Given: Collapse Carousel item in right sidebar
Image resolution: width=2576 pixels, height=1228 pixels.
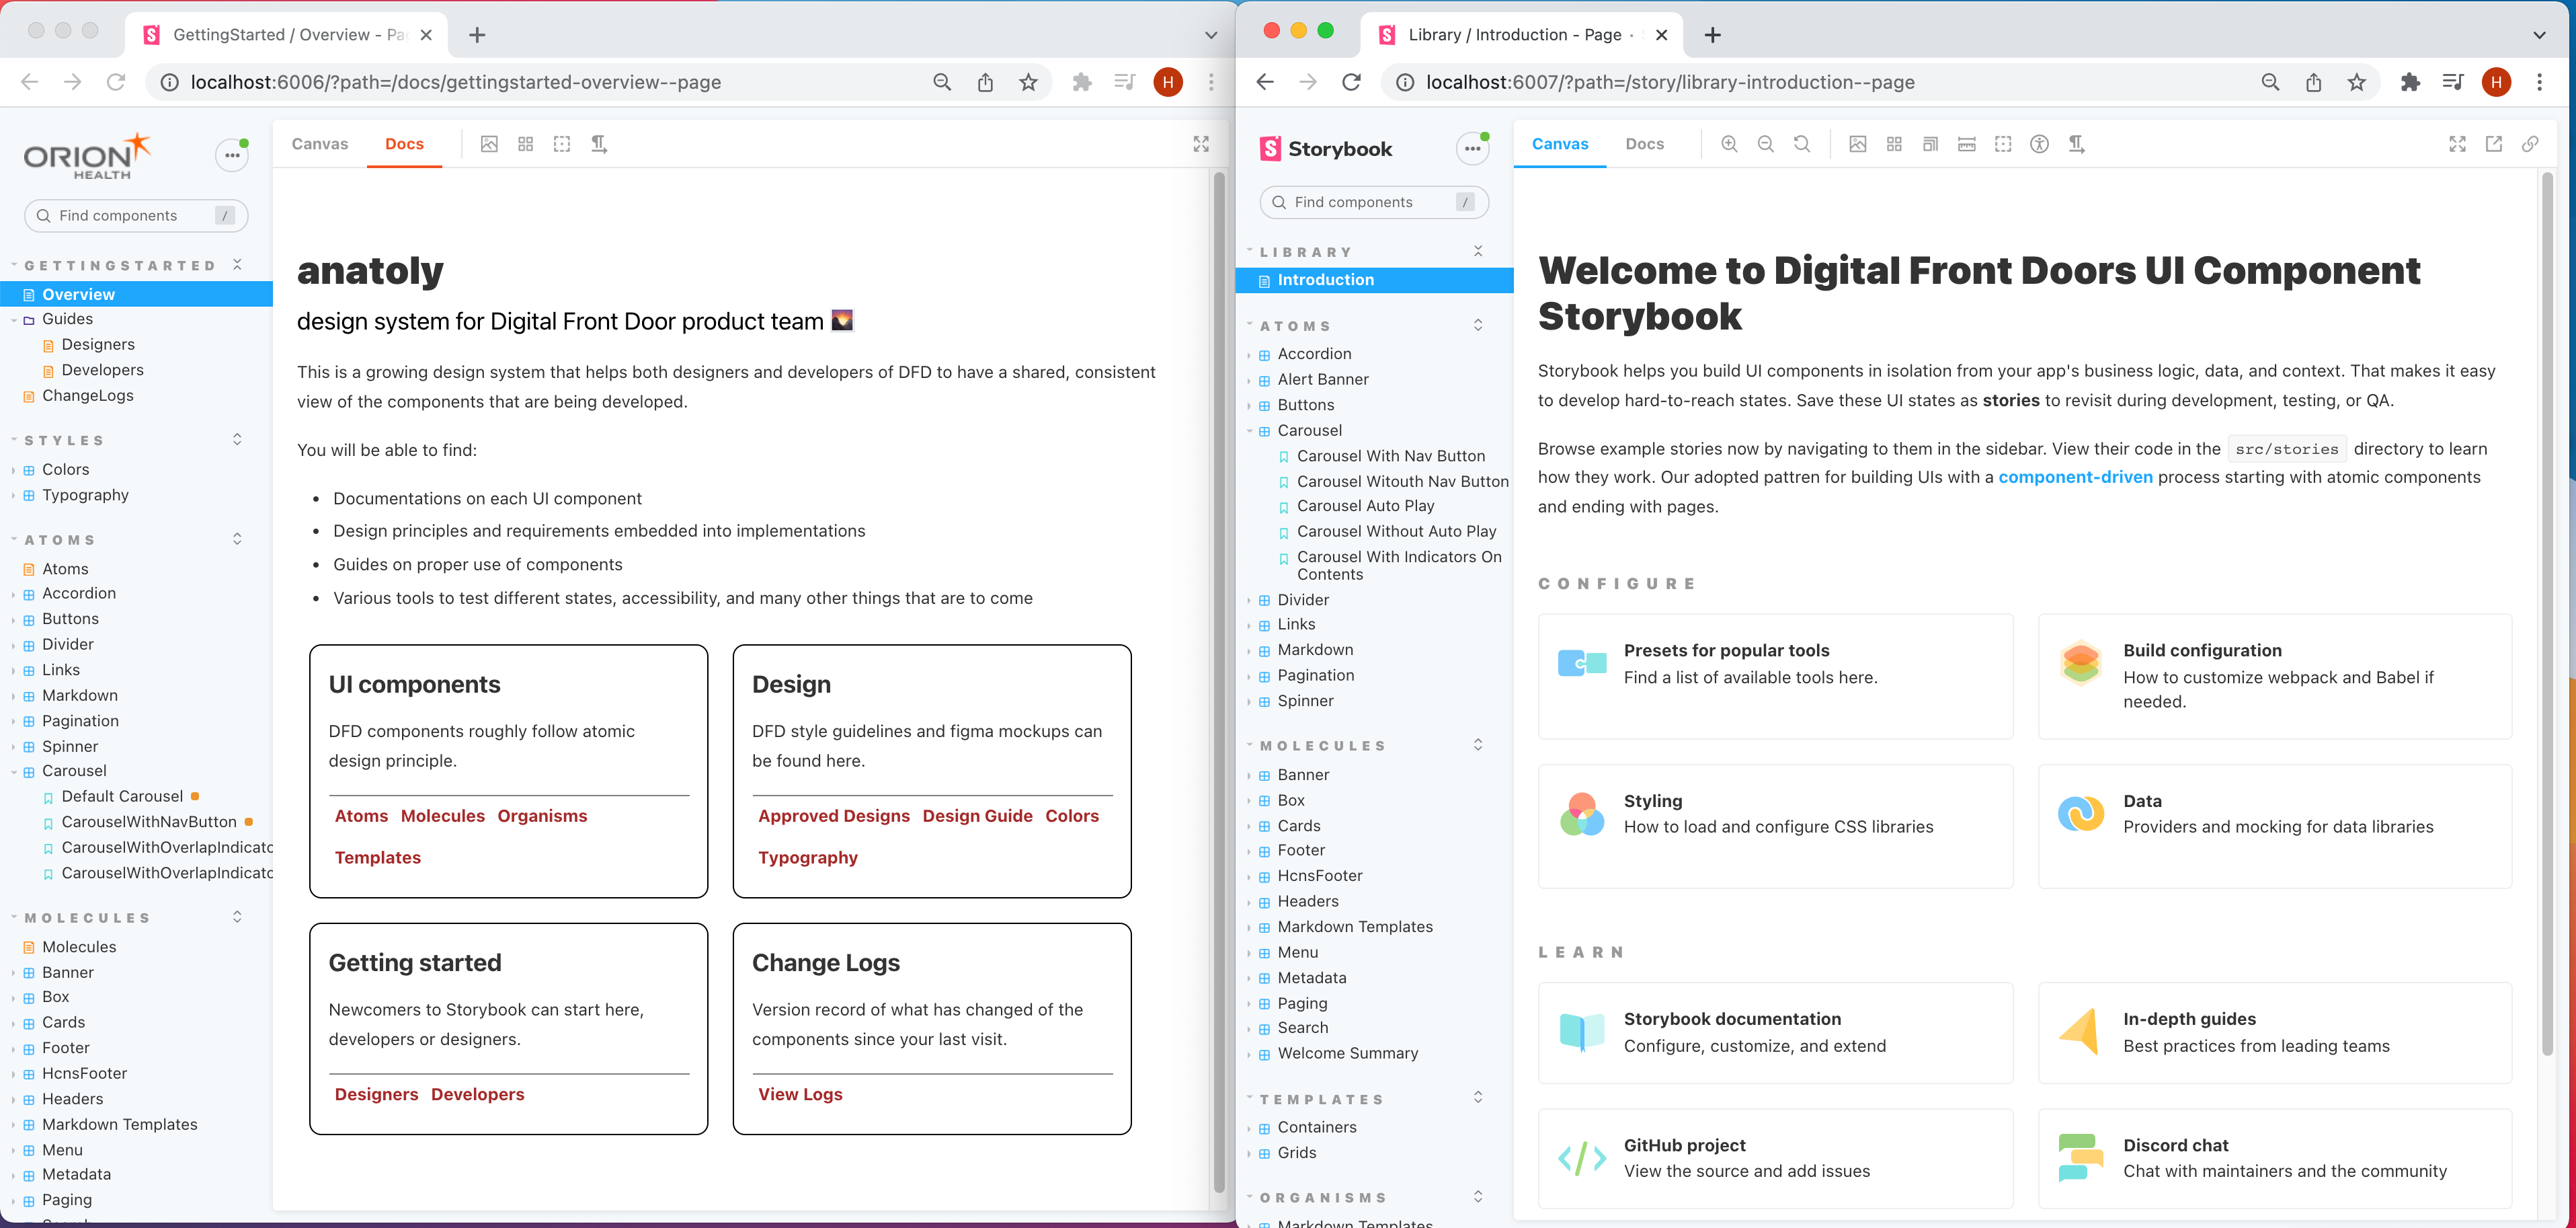Looking at the screenshot, I should point(1309,430).
